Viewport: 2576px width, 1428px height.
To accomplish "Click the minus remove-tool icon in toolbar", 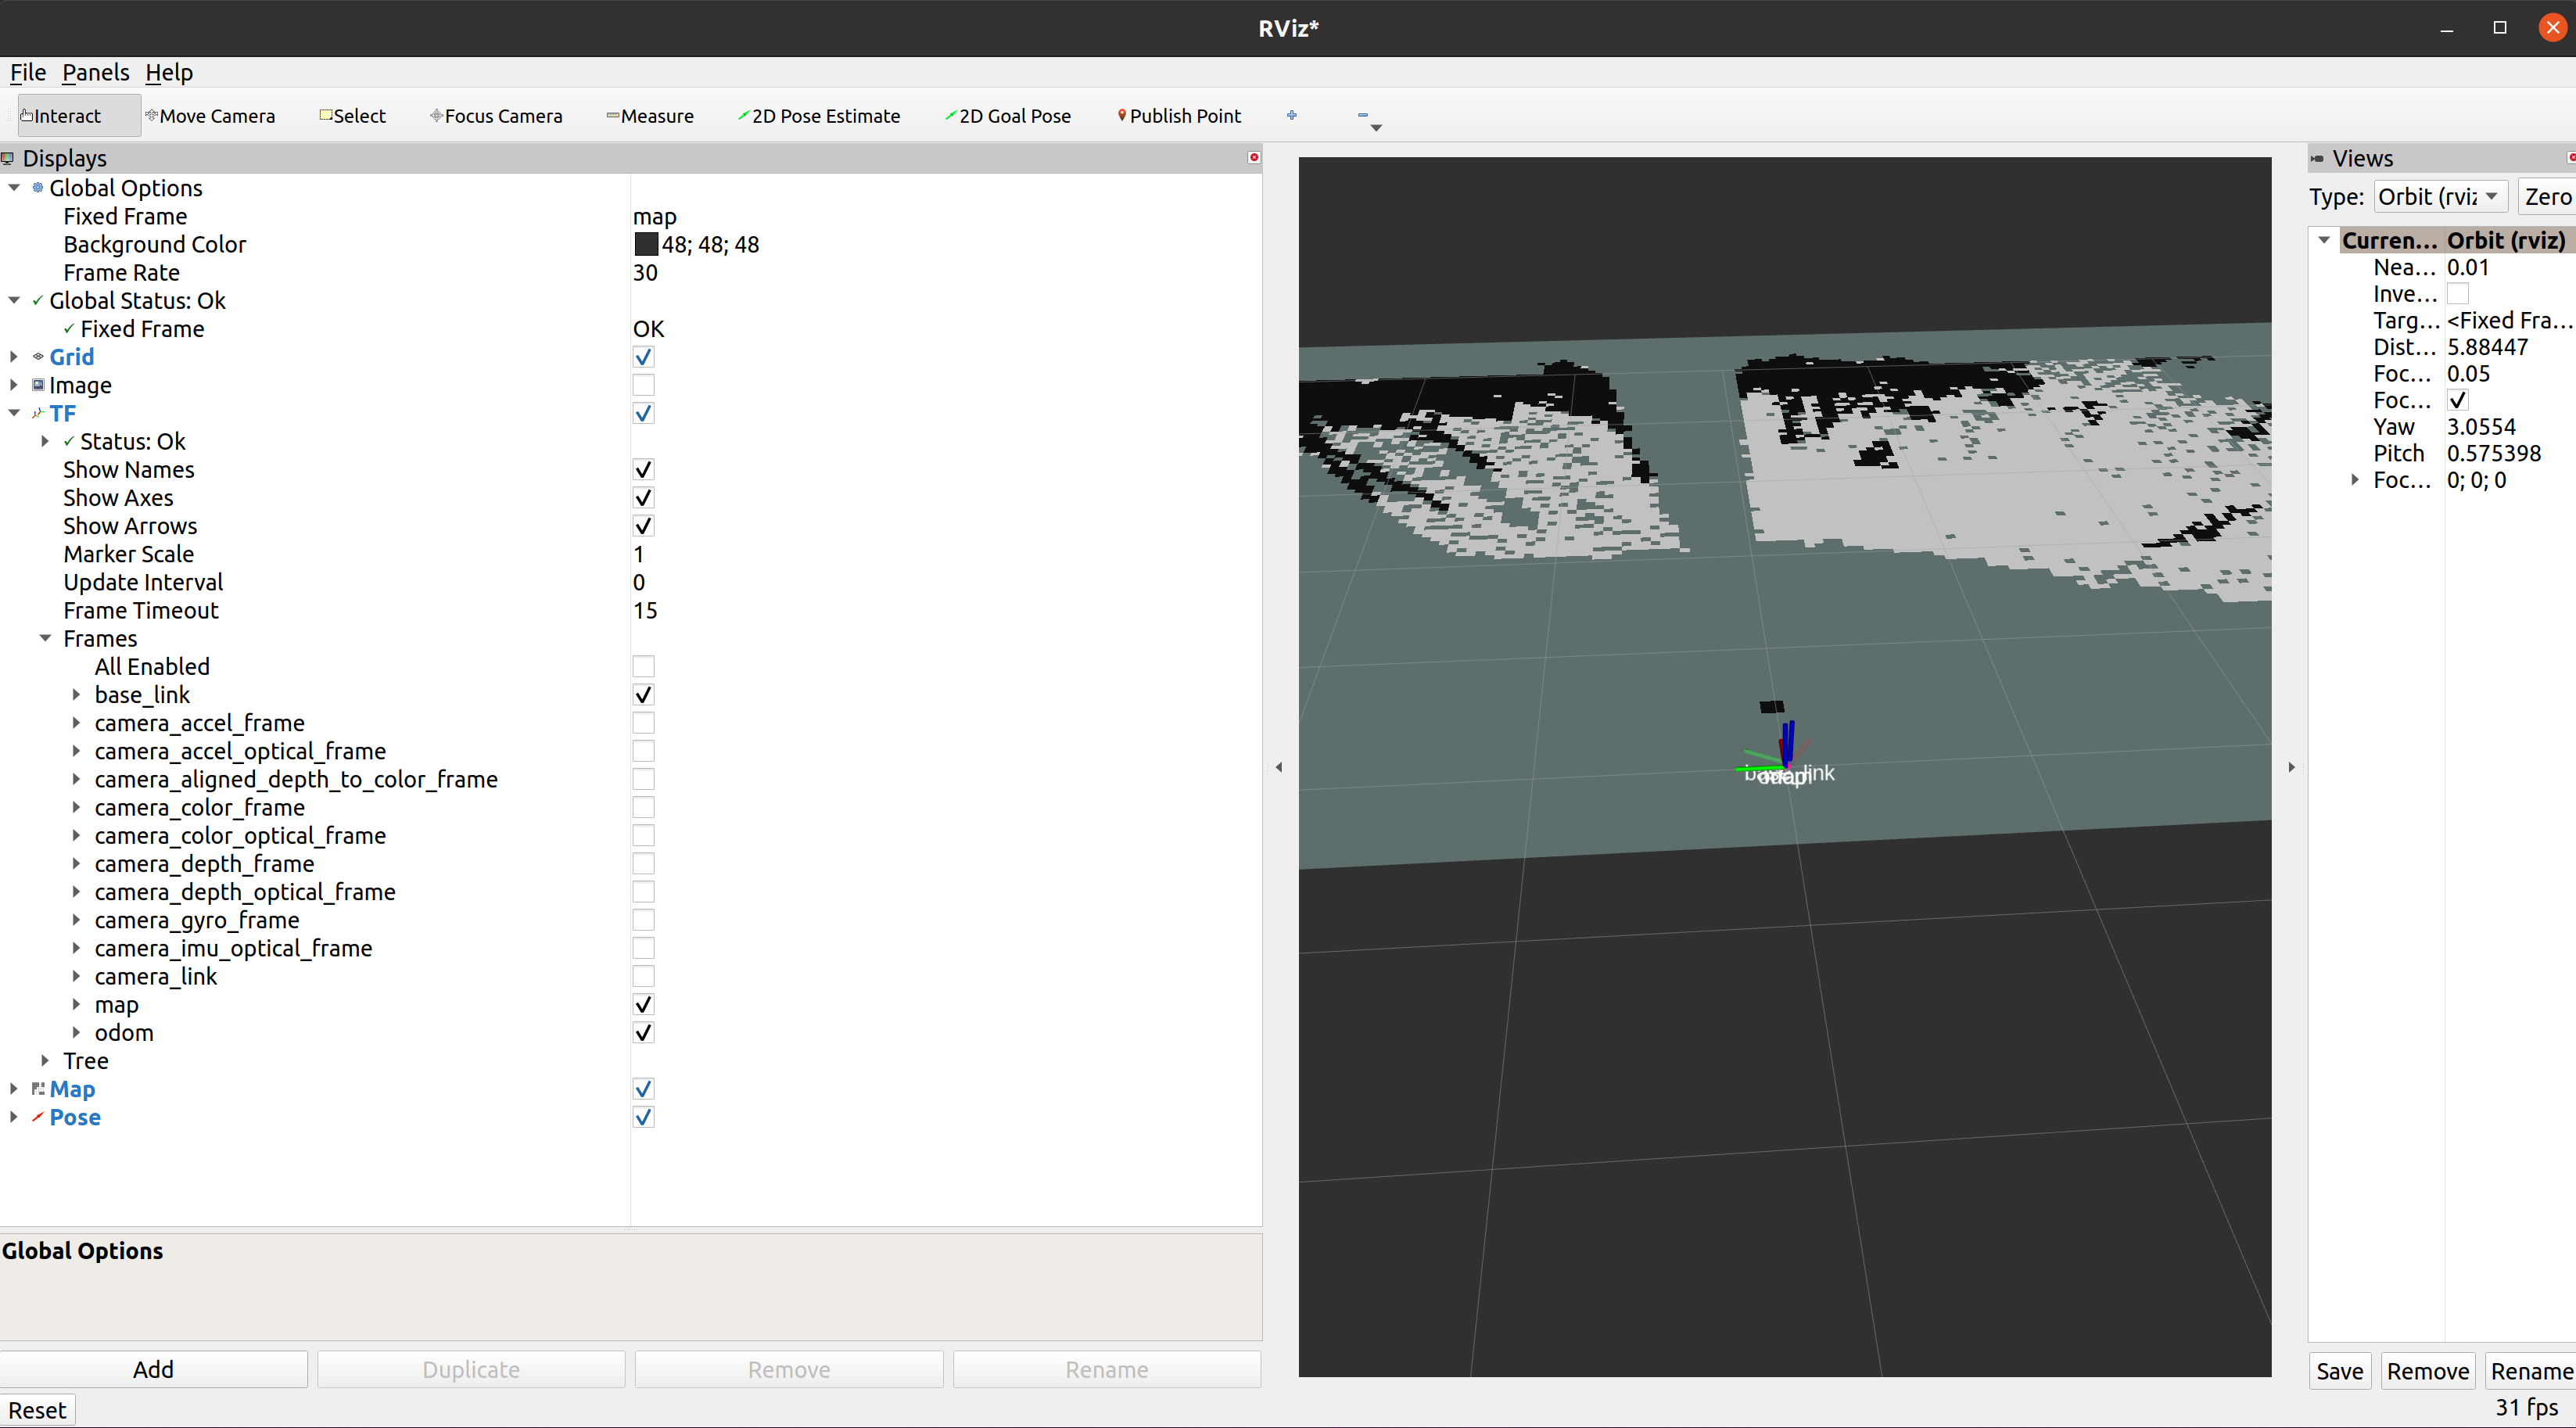I will pos(1362,115).
